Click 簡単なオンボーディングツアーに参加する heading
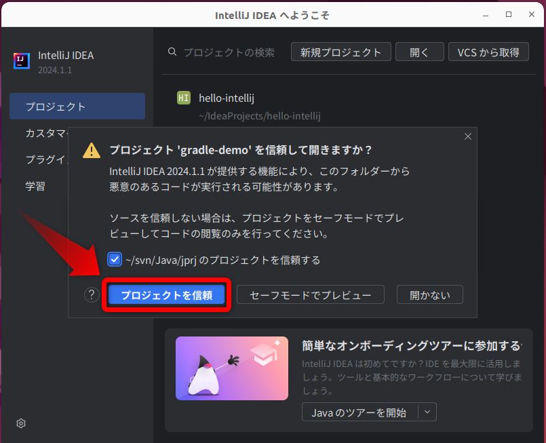Viewport: 546px width, 443px height. pyautogui.click(x=412, y=345)
